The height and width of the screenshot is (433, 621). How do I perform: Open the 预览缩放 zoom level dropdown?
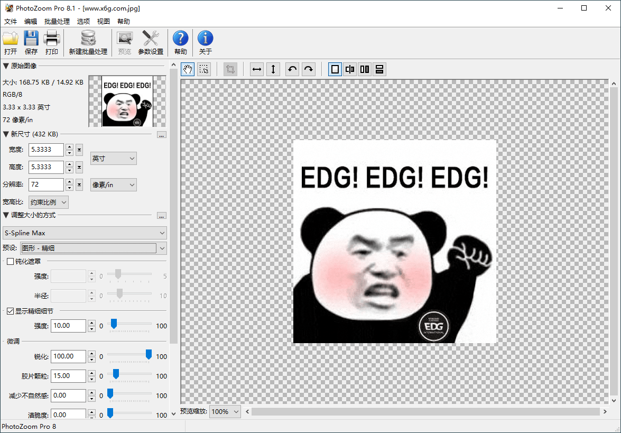[x=225, y=411]
